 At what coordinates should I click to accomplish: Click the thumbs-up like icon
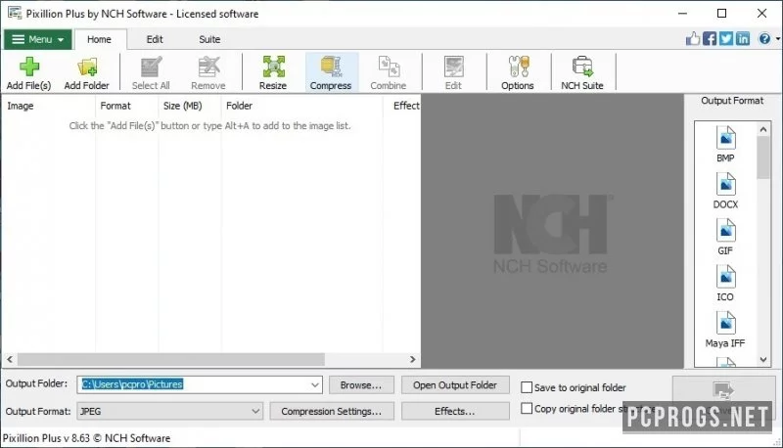[x=693, y=38]
